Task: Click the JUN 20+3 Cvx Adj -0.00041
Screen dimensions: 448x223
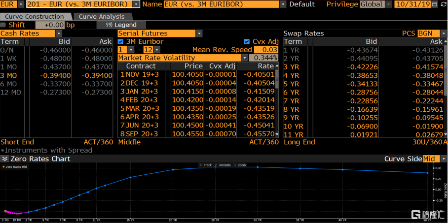Action: (221, 125)
